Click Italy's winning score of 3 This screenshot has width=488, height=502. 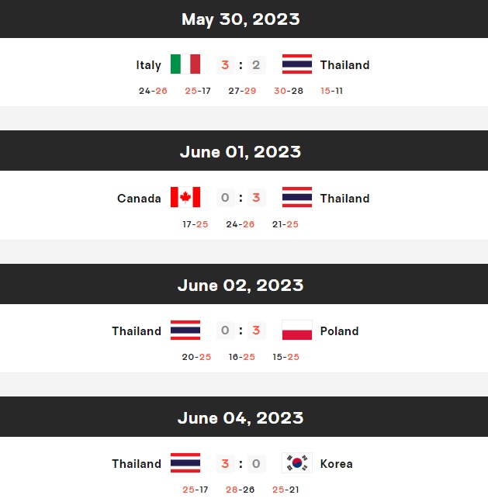coord(226,65)
